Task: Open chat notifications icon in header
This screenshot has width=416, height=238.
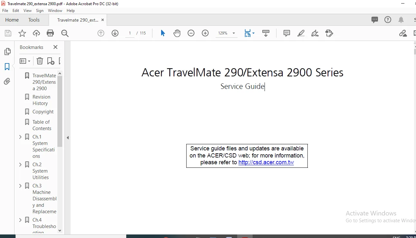Action: (x=375, y=20)
